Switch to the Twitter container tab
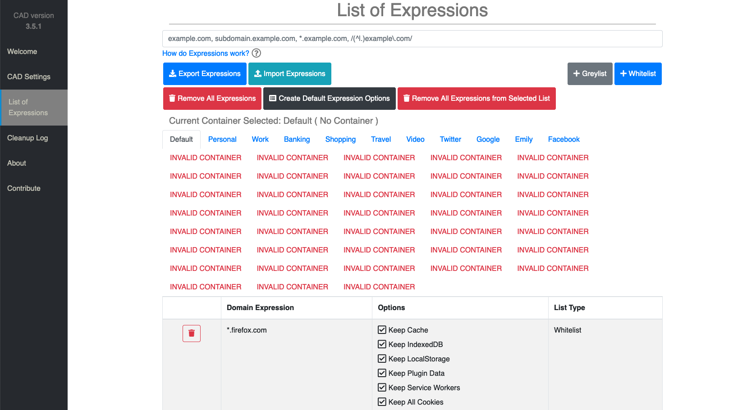The image size is (756, 410). point(450,140)
